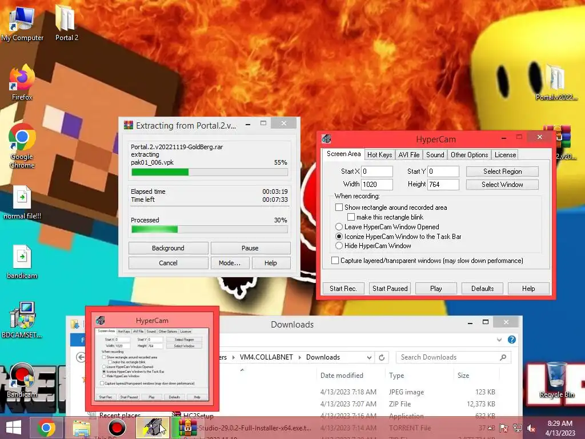The height and width of the screenshot is (439, 585).
Task: Select Iconize HyperCam Window to Task Bar
Action: tap(339, 236)
